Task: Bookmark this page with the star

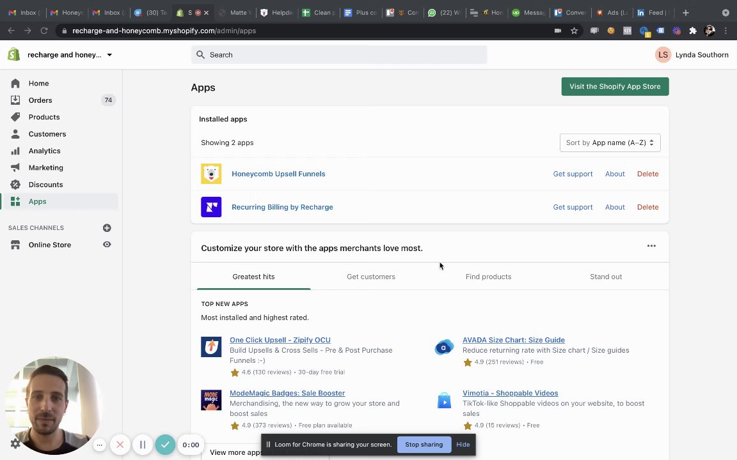Action: (574, 31)
